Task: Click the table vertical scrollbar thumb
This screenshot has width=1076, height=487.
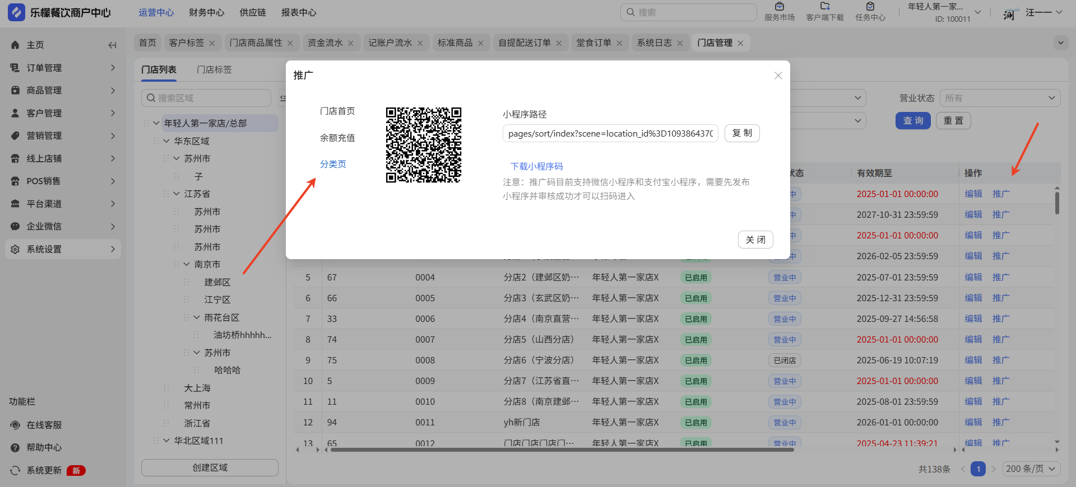Action: (1057, 203)
